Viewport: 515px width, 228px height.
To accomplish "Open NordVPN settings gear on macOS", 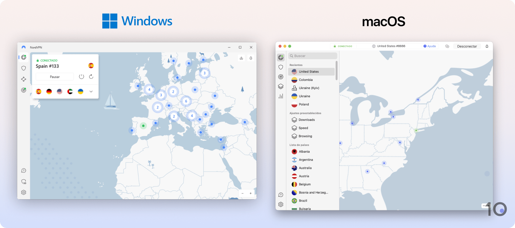I will (x=281, y=204).
